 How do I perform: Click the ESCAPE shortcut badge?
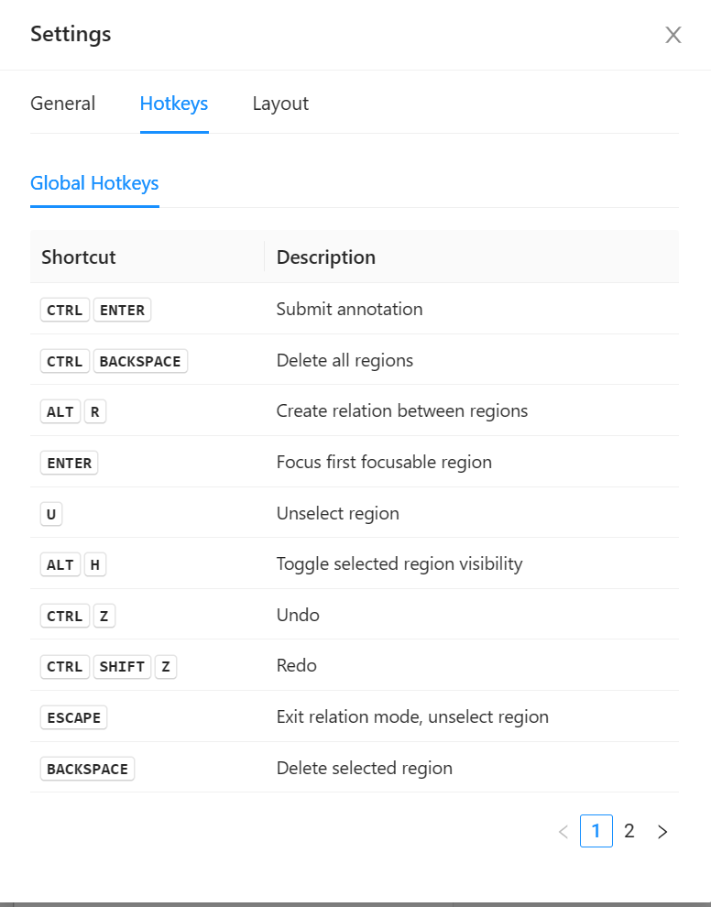pos(73,717)
